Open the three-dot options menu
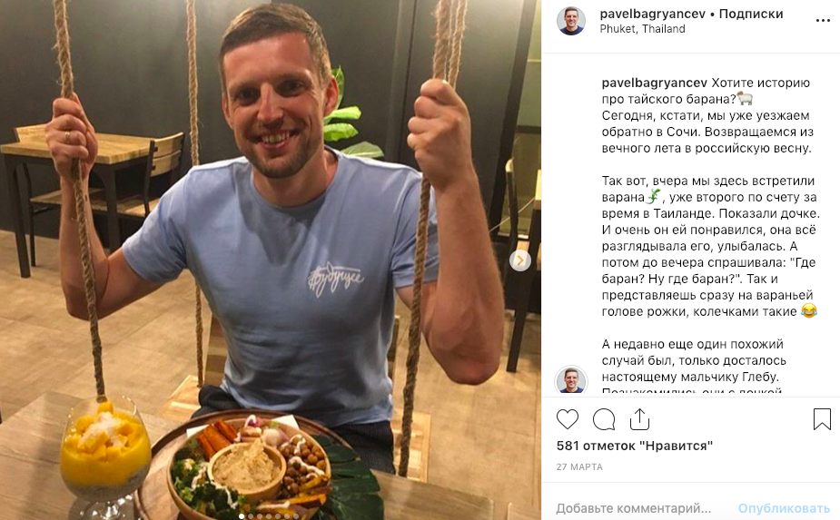This screenshot has height=520, width=840. pos(823,21)
